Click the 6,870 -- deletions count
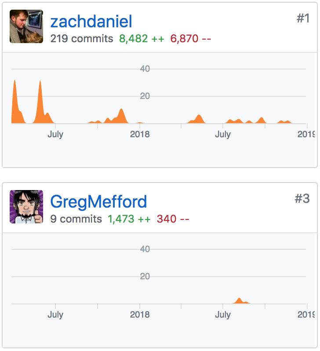The height and width of the screenshot is (351, 320). pos(191,39)
